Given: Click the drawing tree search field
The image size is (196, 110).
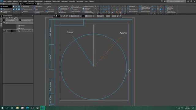Looking at the screenshot, I should 19,23.
